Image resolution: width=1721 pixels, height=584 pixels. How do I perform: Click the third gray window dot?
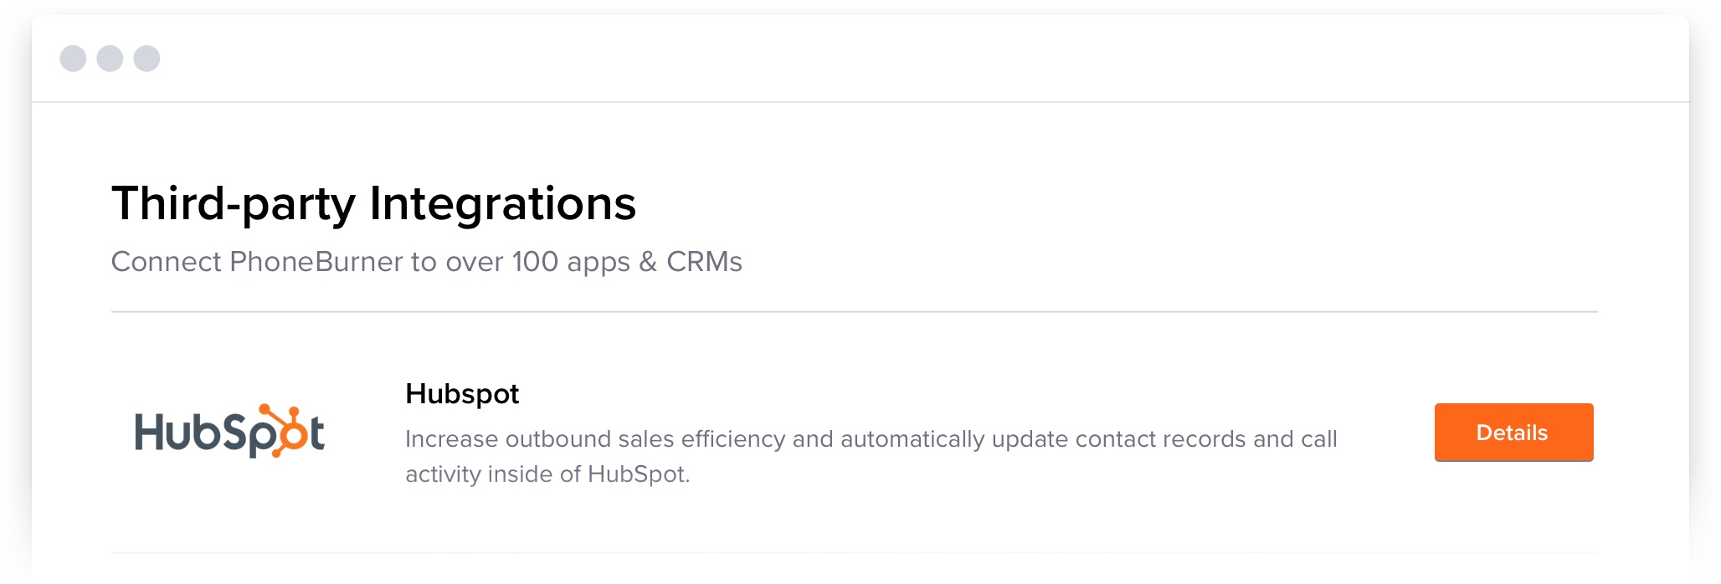146,59
